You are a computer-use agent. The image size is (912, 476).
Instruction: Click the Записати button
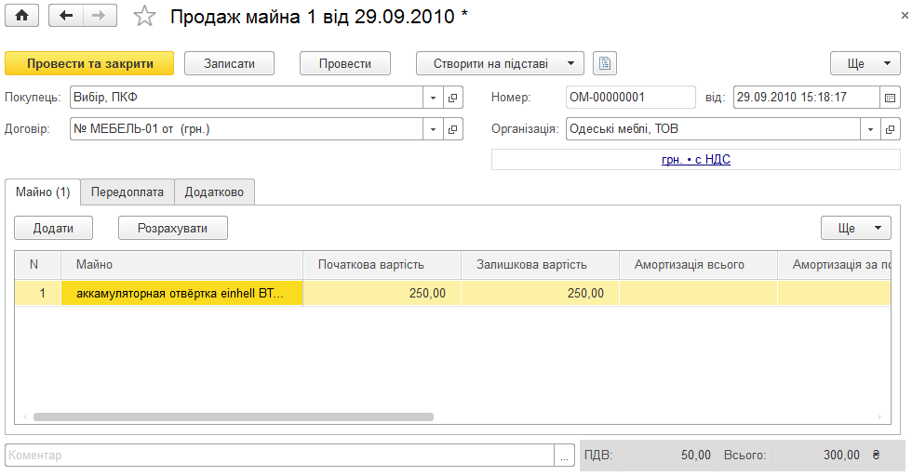(x=229, y=63)
